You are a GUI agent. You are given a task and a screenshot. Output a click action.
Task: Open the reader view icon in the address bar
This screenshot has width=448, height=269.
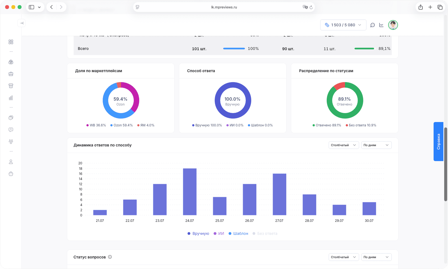pos(138,7)
